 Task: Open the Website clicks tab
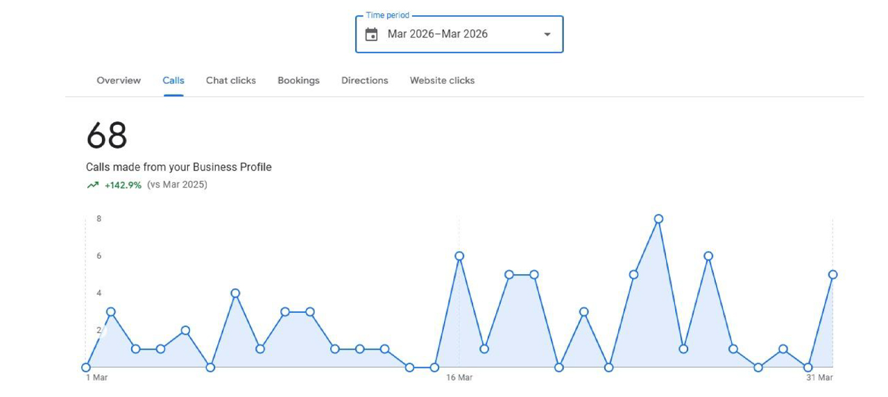443,81
